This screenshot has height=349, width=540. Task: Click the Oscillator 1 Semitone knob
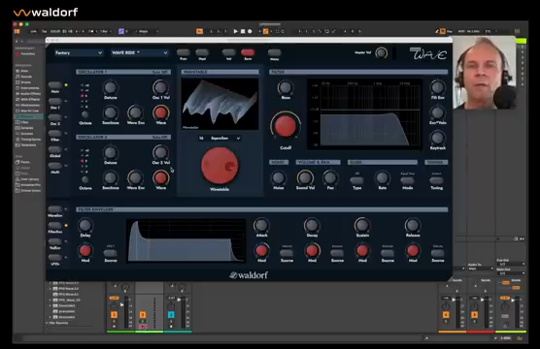pos(110,112)
